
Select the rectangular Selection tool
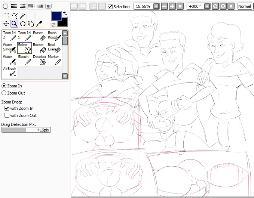tap(6, 15)
